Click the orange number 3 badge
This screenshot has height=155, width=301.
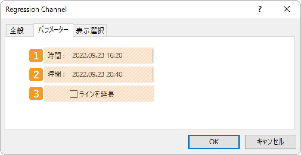click(x=36, y=94)
